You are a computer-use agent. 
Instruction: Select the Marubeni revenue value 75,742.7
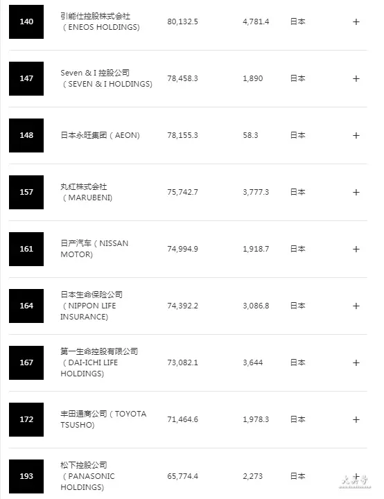pyautogui.click(x=182, y=192)
